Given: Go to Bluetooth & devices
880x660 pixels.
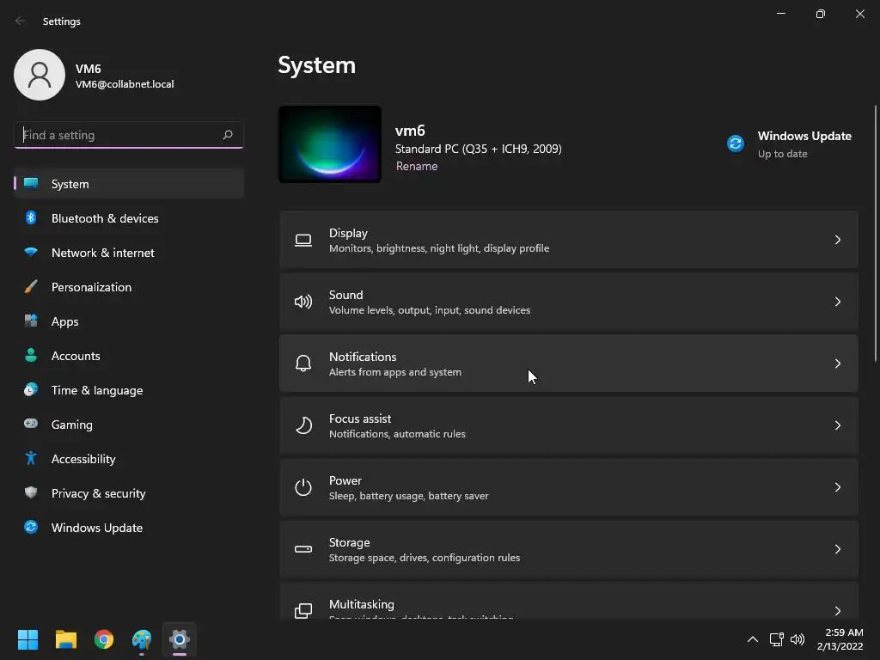Looking at the screenshot, I should coord(129,217).
